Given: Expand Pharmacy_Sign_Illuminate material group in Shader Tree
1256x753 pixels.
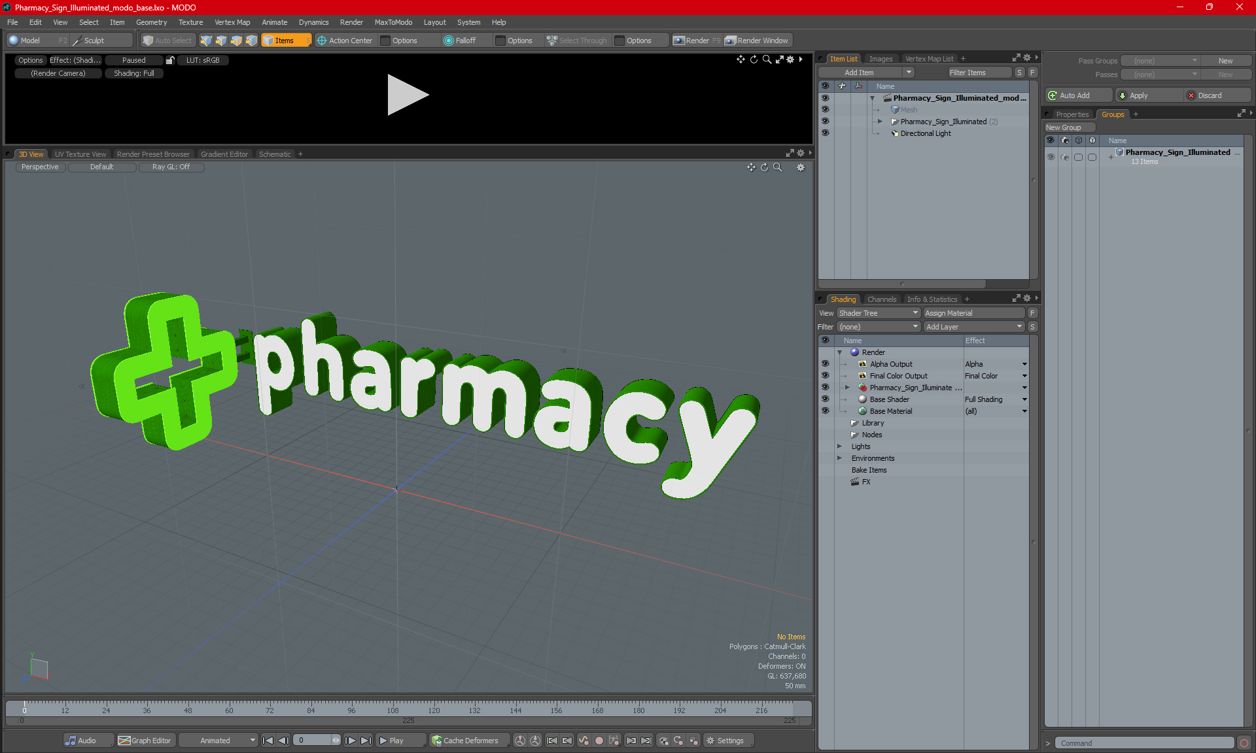Looking at the screenshot, I should click(x=848, y=388).
